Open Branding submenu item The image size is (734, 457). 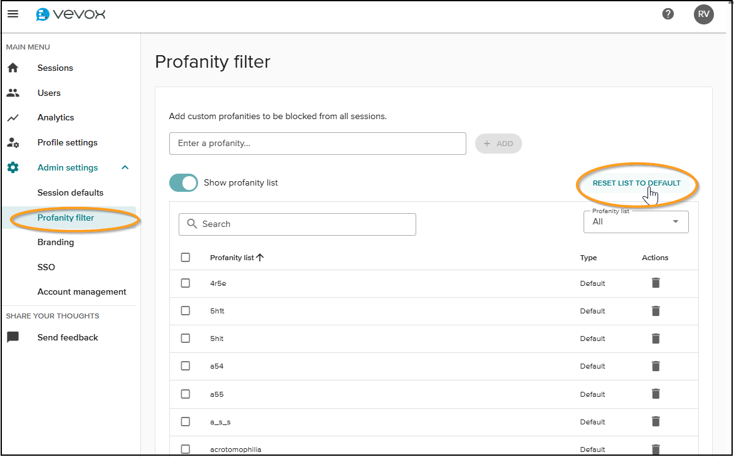pos(56,242)
